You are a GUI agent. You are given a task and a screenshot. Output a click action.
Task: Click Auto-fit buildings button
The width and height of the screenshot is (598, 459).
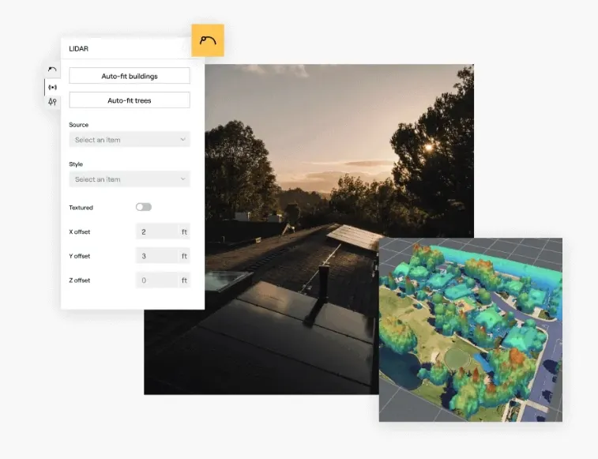coord(130,76)
